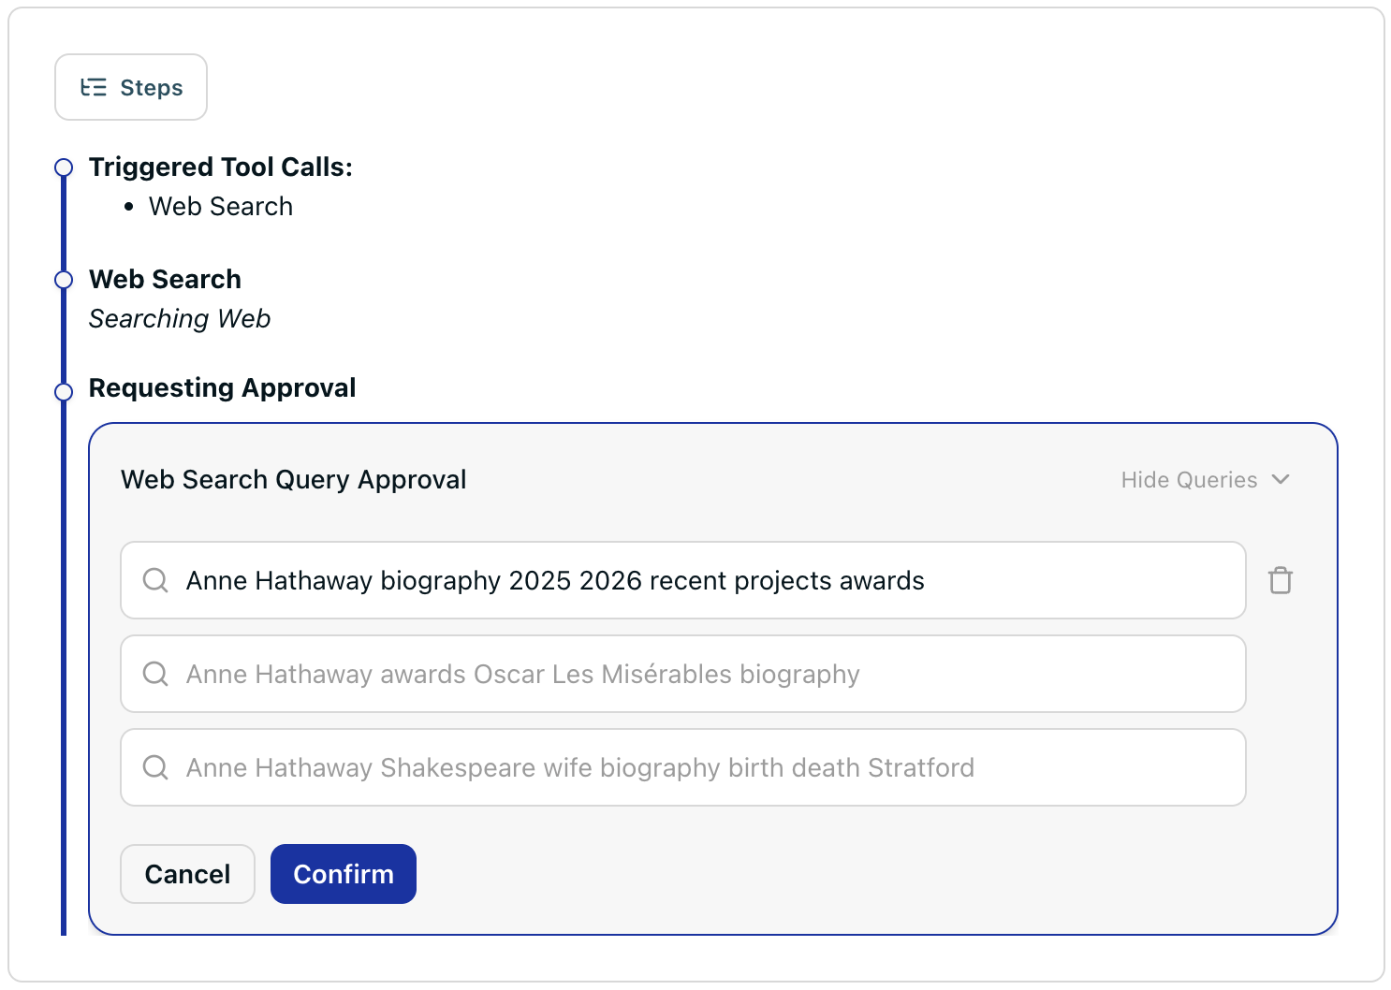The width and height of the screenshot is (1391, 990).
Task: Click magnifier icon in Oscar Les Misérables query
Action: [155, 674]
